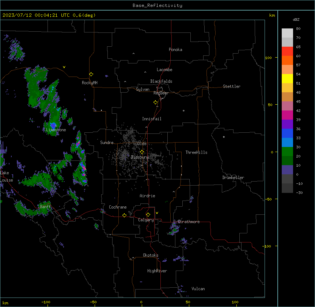Select the Cochrane label

[x=118, y=207]
